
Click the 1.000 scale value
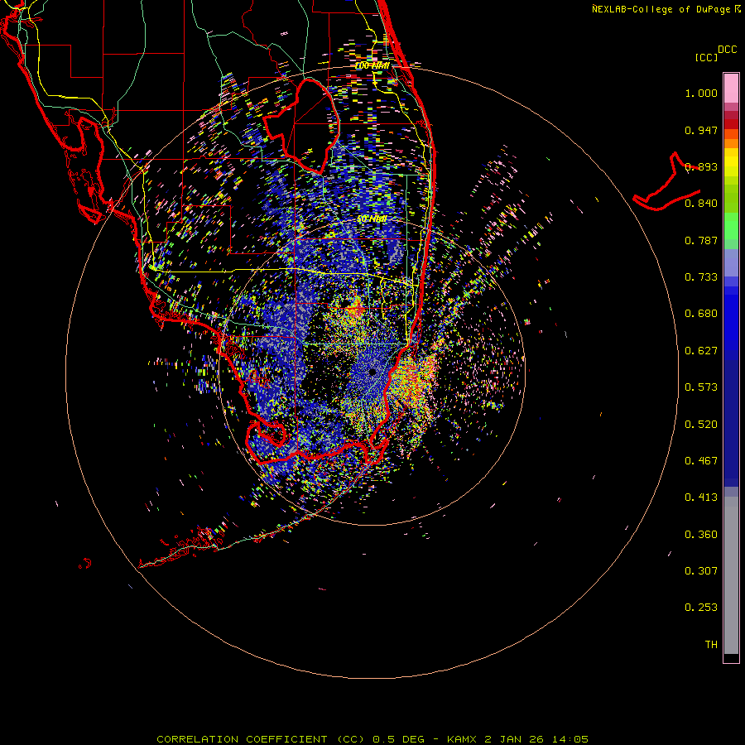[x=701, y=93]
